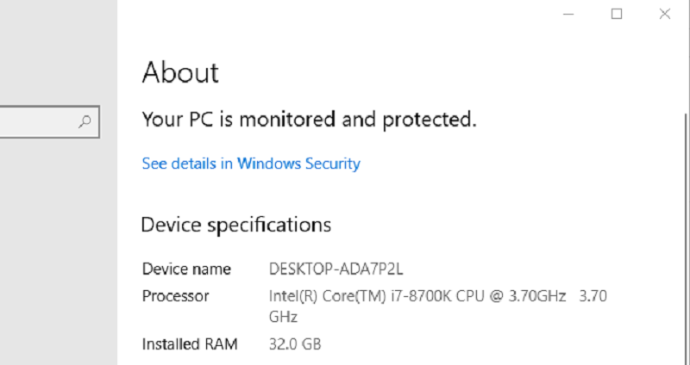Click blank white space right of About heading
The width and height of the screenshot is (690, 365).
(x=431, y=72)
